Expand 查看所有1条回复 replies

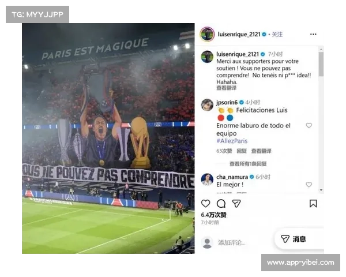[x=248, y=164]
